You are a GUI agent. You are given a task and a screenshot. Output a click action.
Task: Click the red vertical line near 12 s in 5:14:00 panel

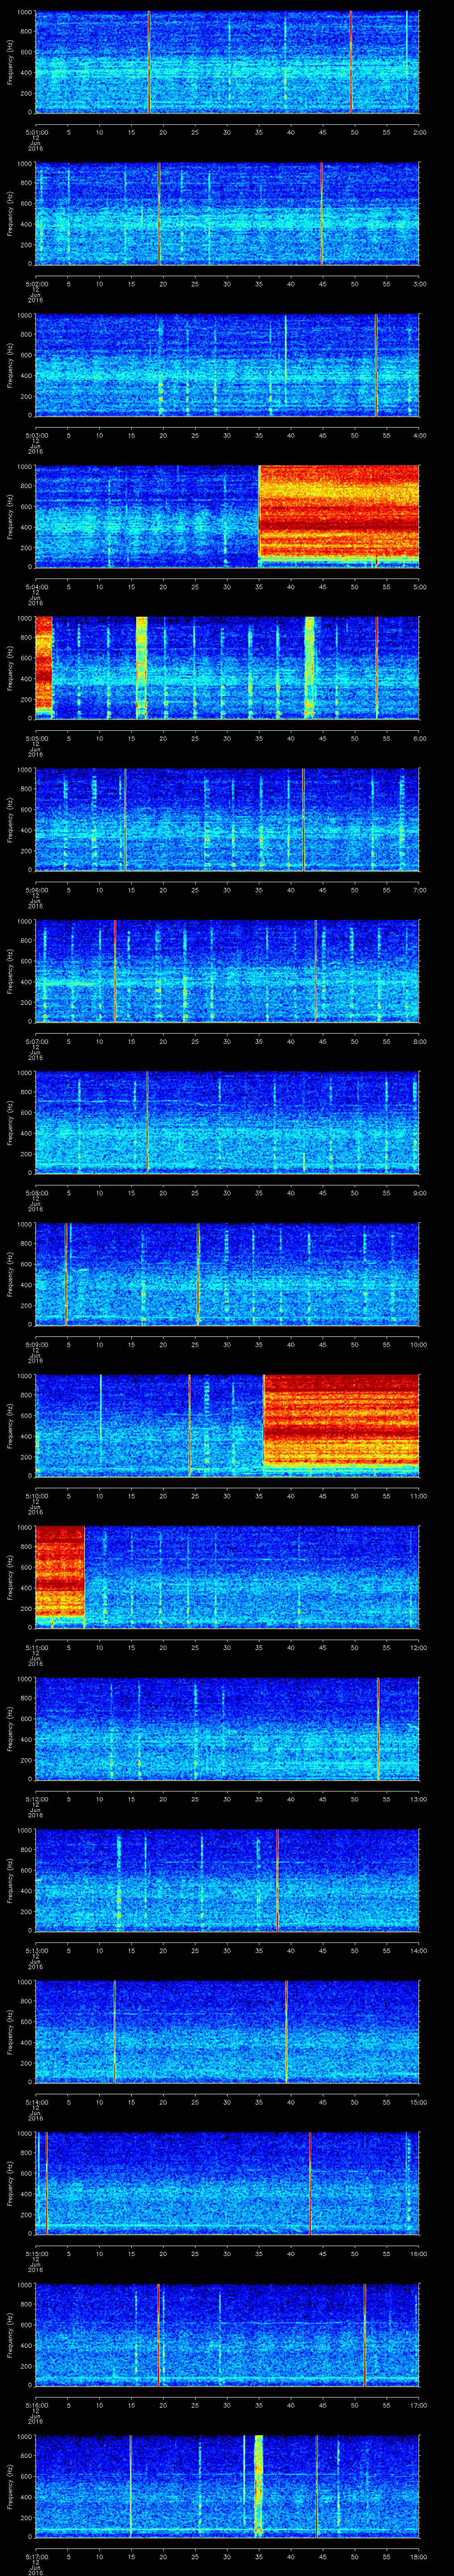(x=115, y=2032)
